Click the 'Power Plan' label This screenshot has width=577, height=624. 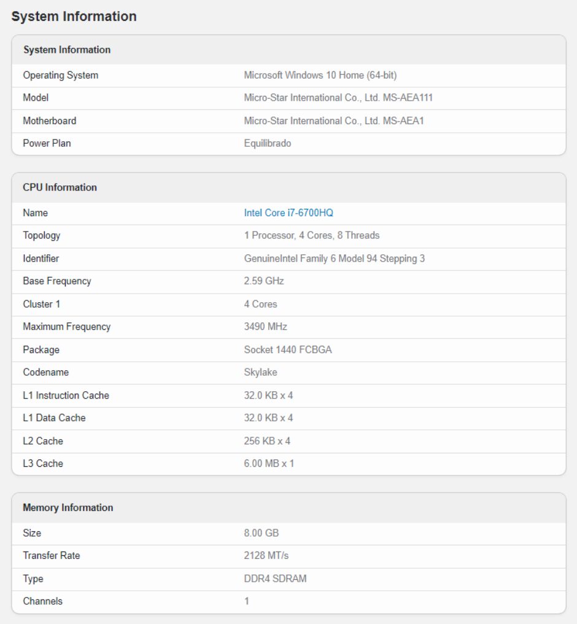coord(47,143)
